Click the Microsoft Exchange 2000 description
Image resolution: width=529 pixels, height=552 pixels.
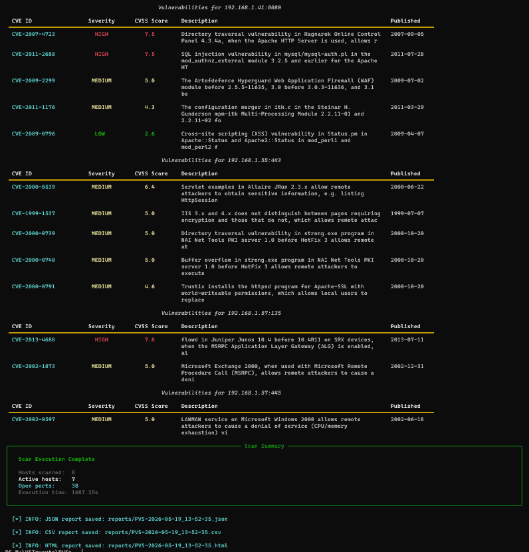point(278,373)
